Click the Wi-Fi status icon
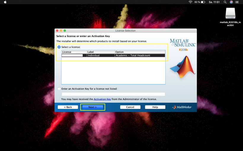The height and width of the screenshot is (151, 243). coord(190,2)
